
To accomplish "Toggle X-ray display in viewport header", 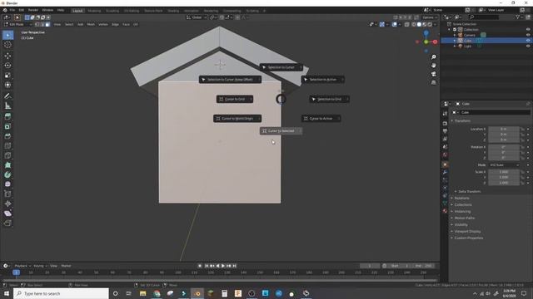I will click(x=406, y=24).
